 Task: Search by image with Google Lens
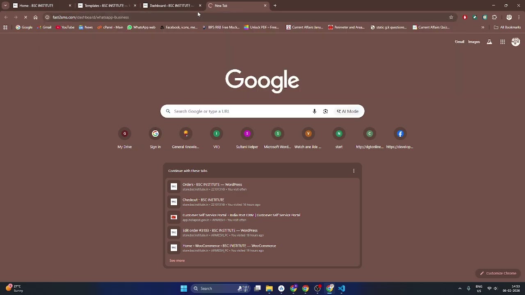(x=326, y=111)
